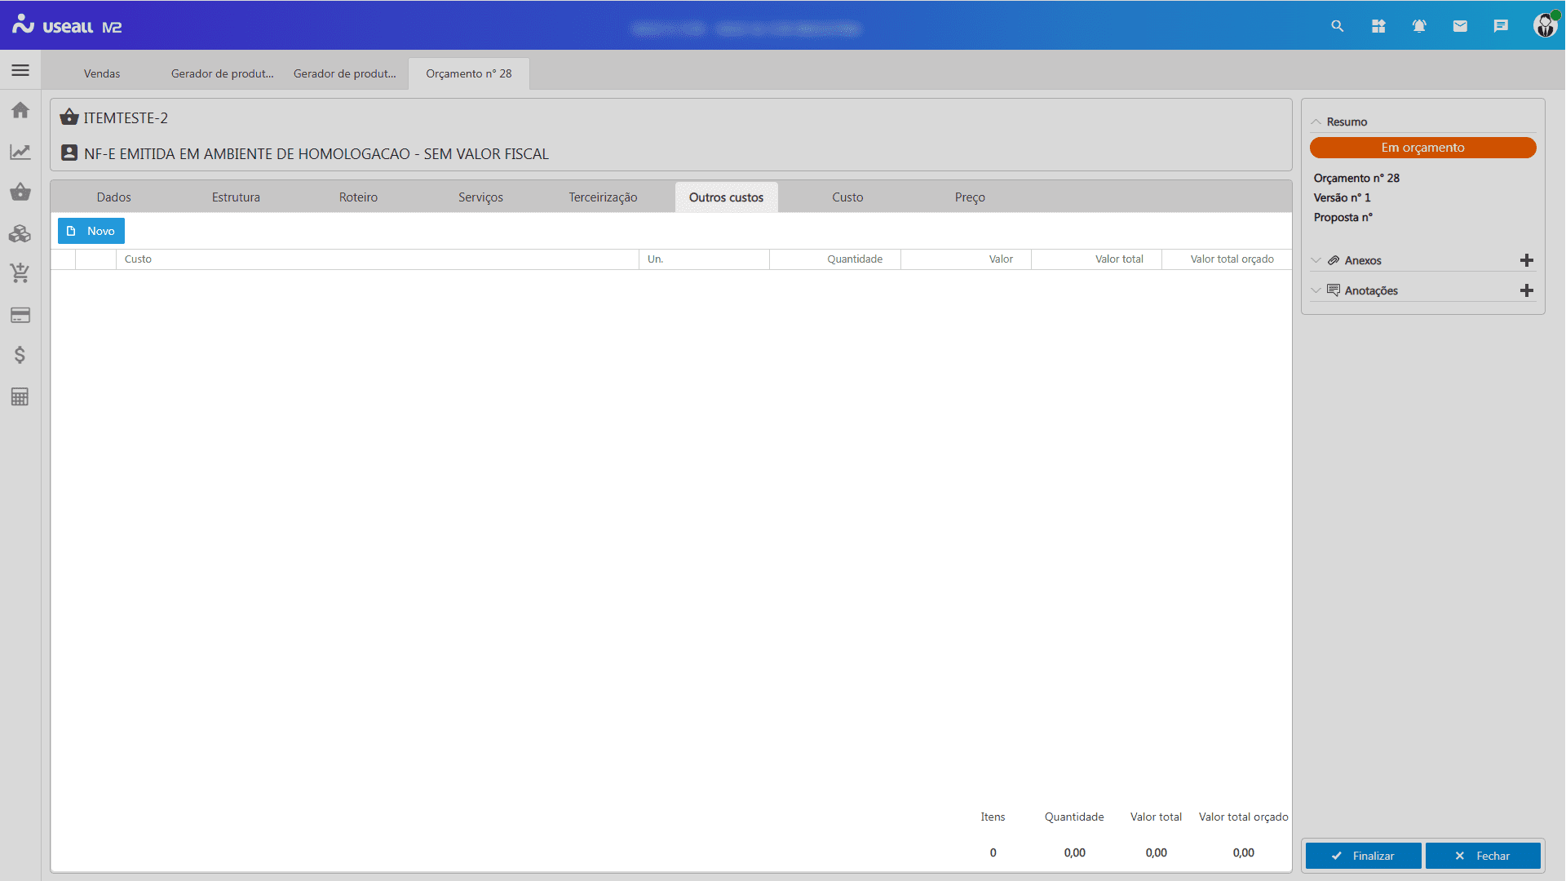Click the Novo button
Screen dimensions: 1566x881
tap(91, 231)
